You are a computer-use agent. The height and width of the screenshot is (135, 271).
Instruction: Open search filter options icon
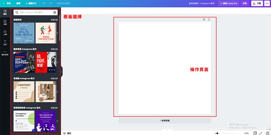pos(55,13)
